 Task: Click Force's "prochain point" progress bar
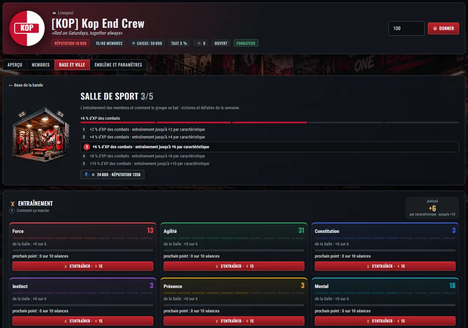(83, 250)
